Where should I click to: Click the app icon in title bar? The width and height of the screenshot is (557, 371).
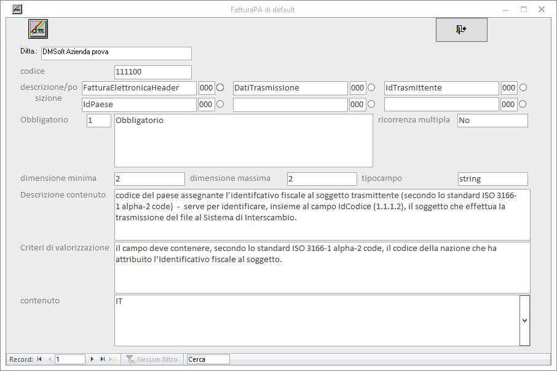coord(17,9)
